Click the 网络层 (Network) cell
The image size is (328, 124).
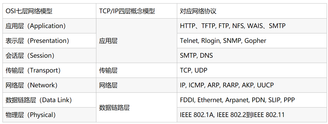49,85
